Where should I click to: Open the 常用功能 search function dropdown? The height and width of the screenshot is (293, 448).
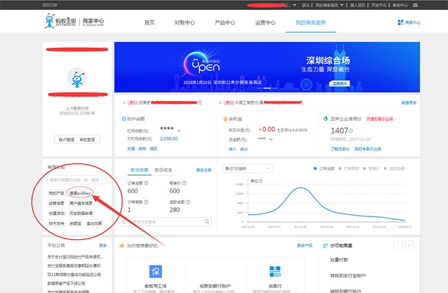[77, 180]
